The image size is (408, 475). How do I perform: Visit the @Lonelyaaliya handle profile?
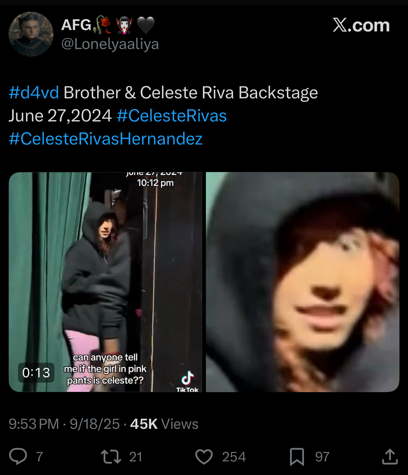coord(110,44)
